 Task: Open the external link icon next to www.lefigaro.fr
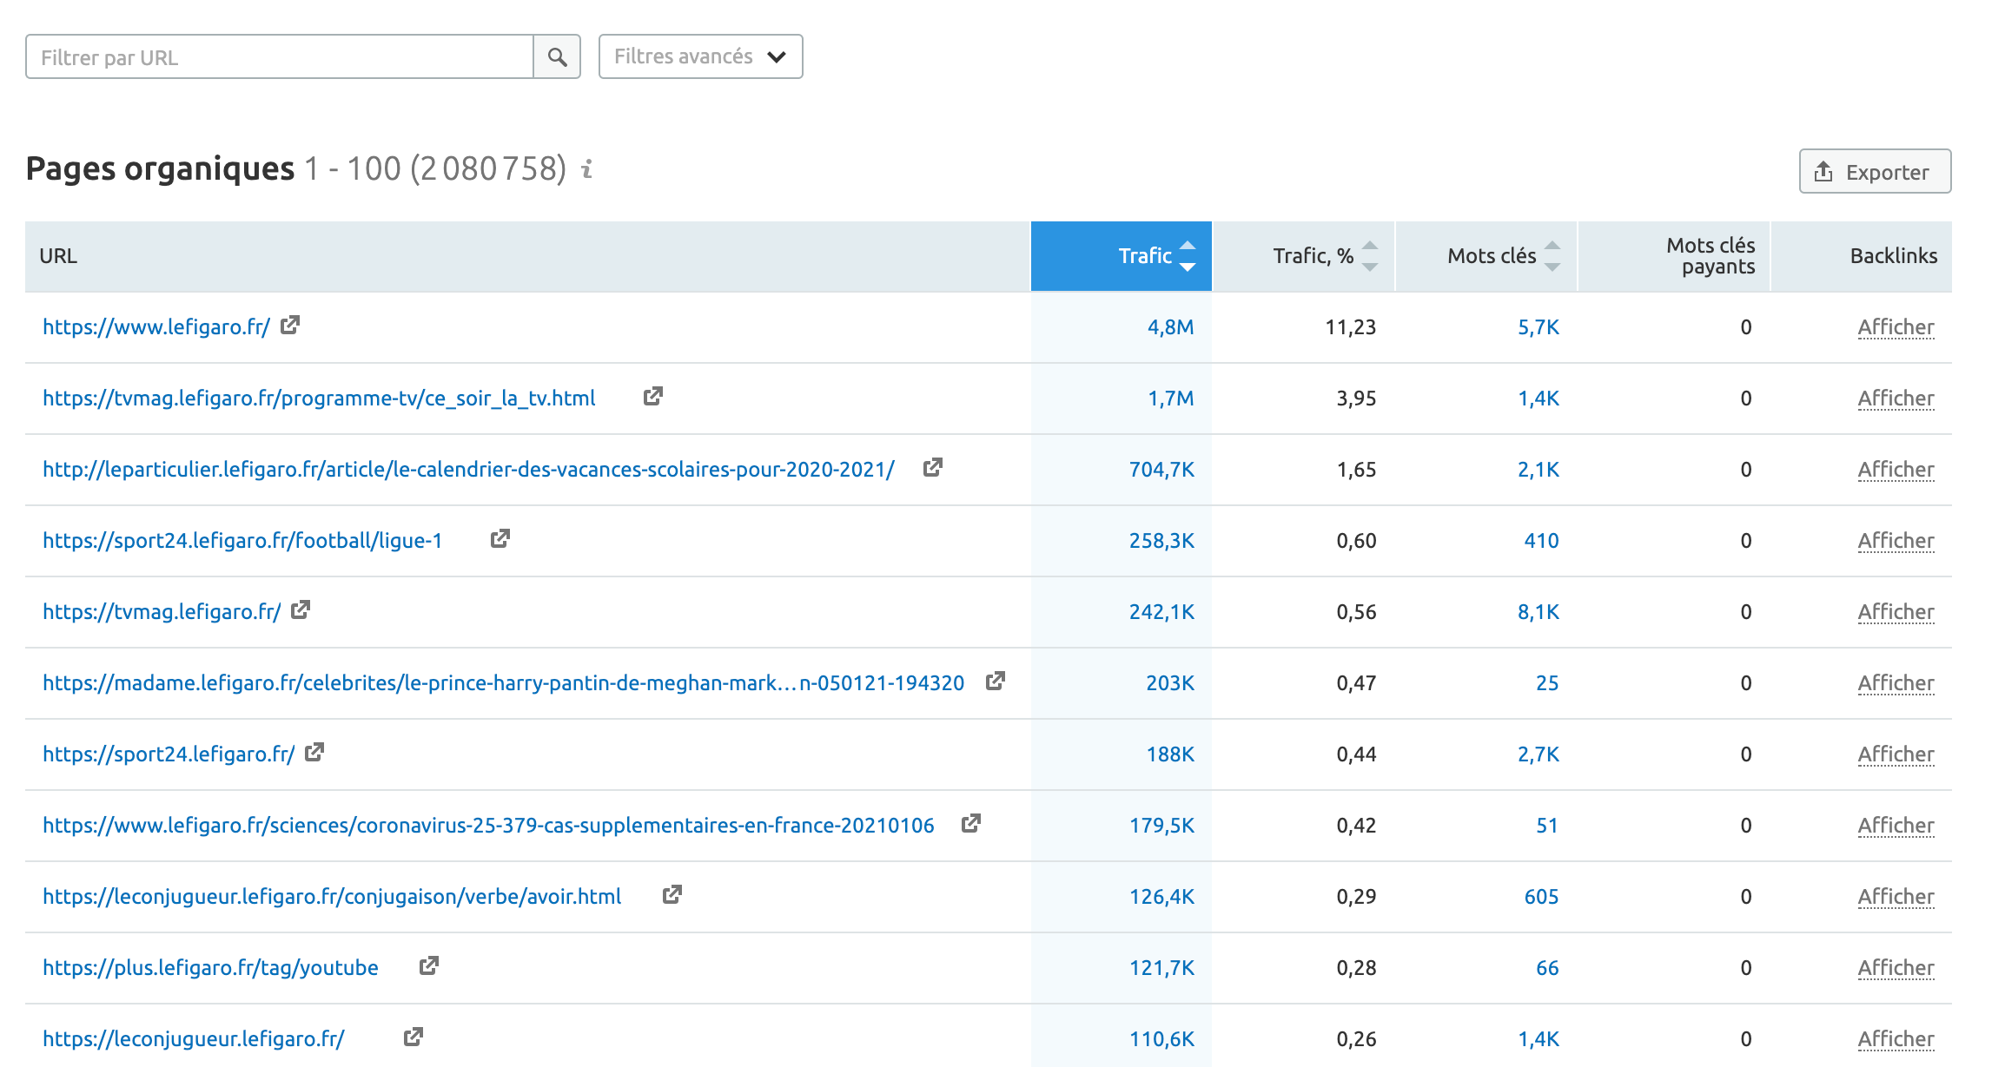tap(292, 325)
